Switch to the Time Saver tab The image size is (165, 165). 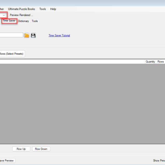(9, 21)
